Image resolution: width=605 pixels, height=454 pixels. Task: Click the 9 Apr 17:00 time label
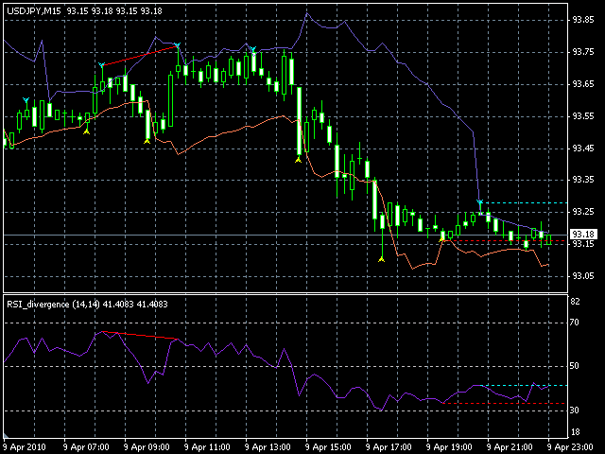(389, 447)
